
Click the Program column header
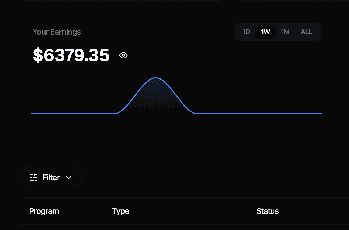click(x=44, y=211)
